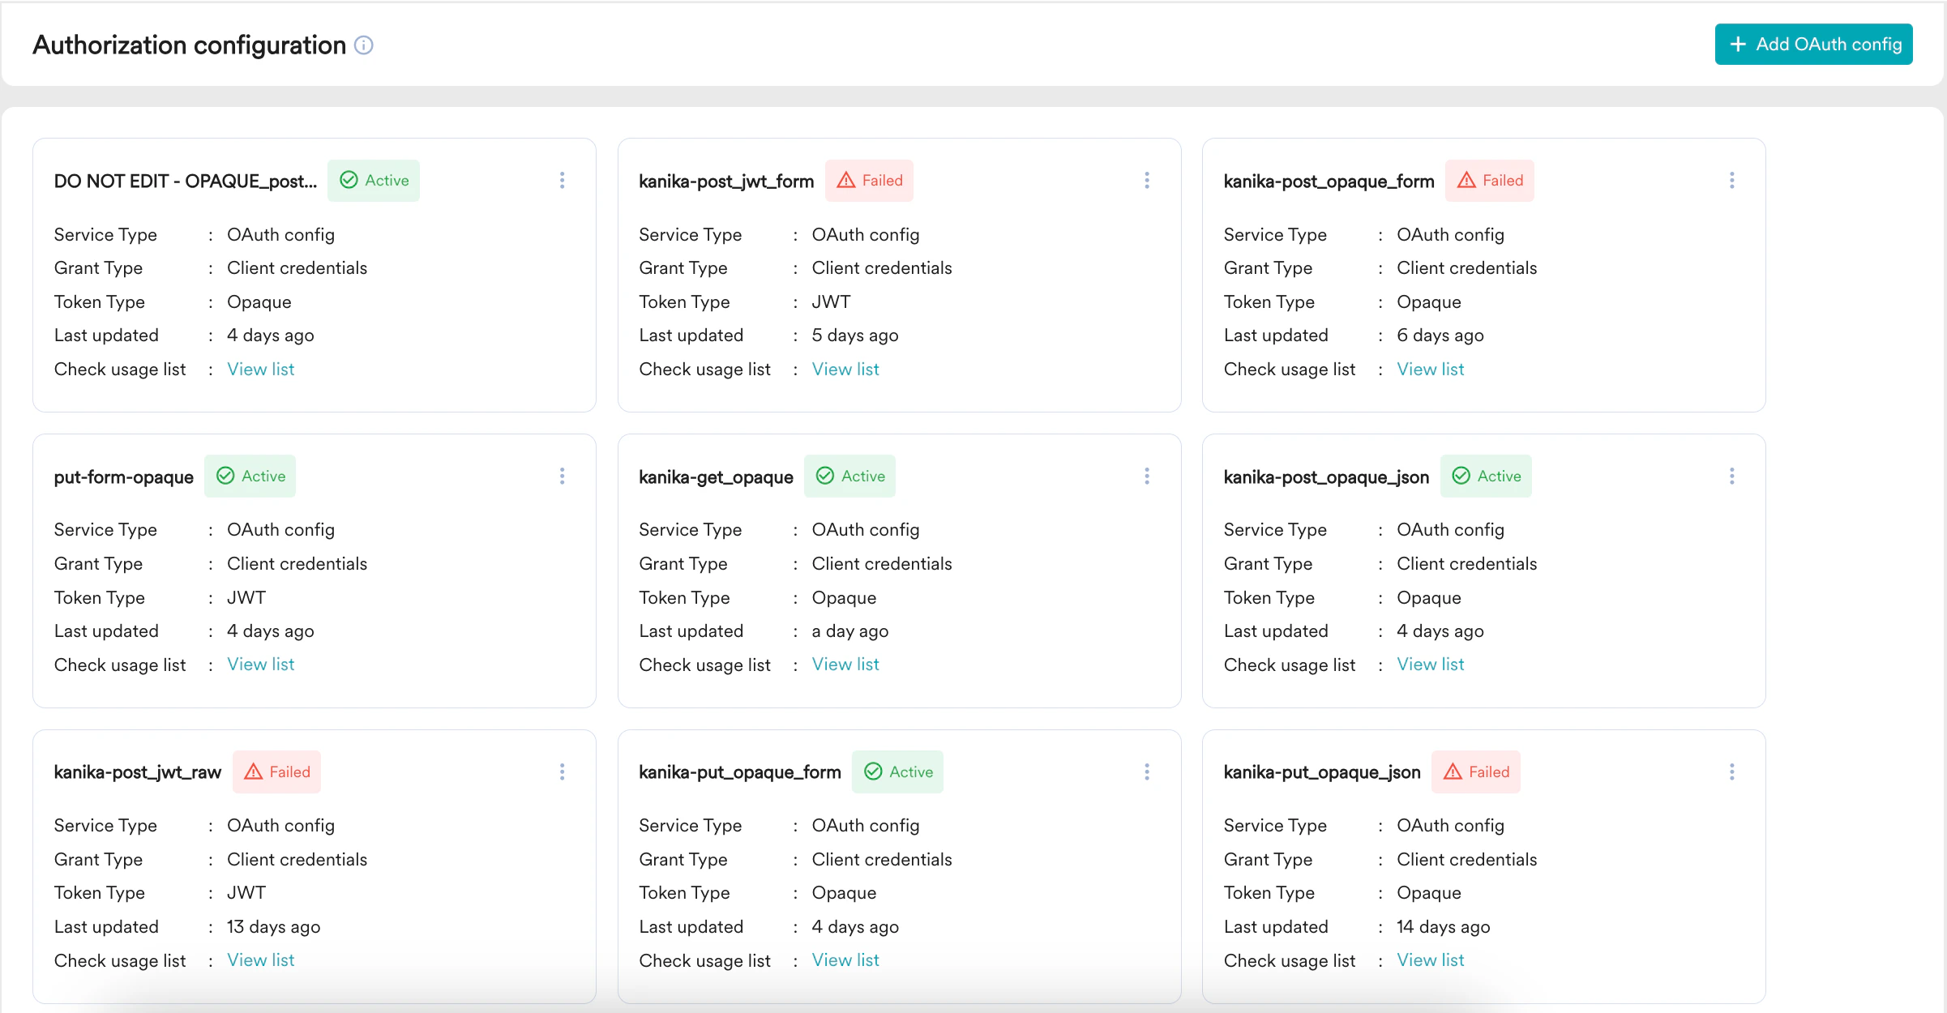Open View list link on put-form-opaque
This screenshot has width=1947, height=1013.
point(260,665)
